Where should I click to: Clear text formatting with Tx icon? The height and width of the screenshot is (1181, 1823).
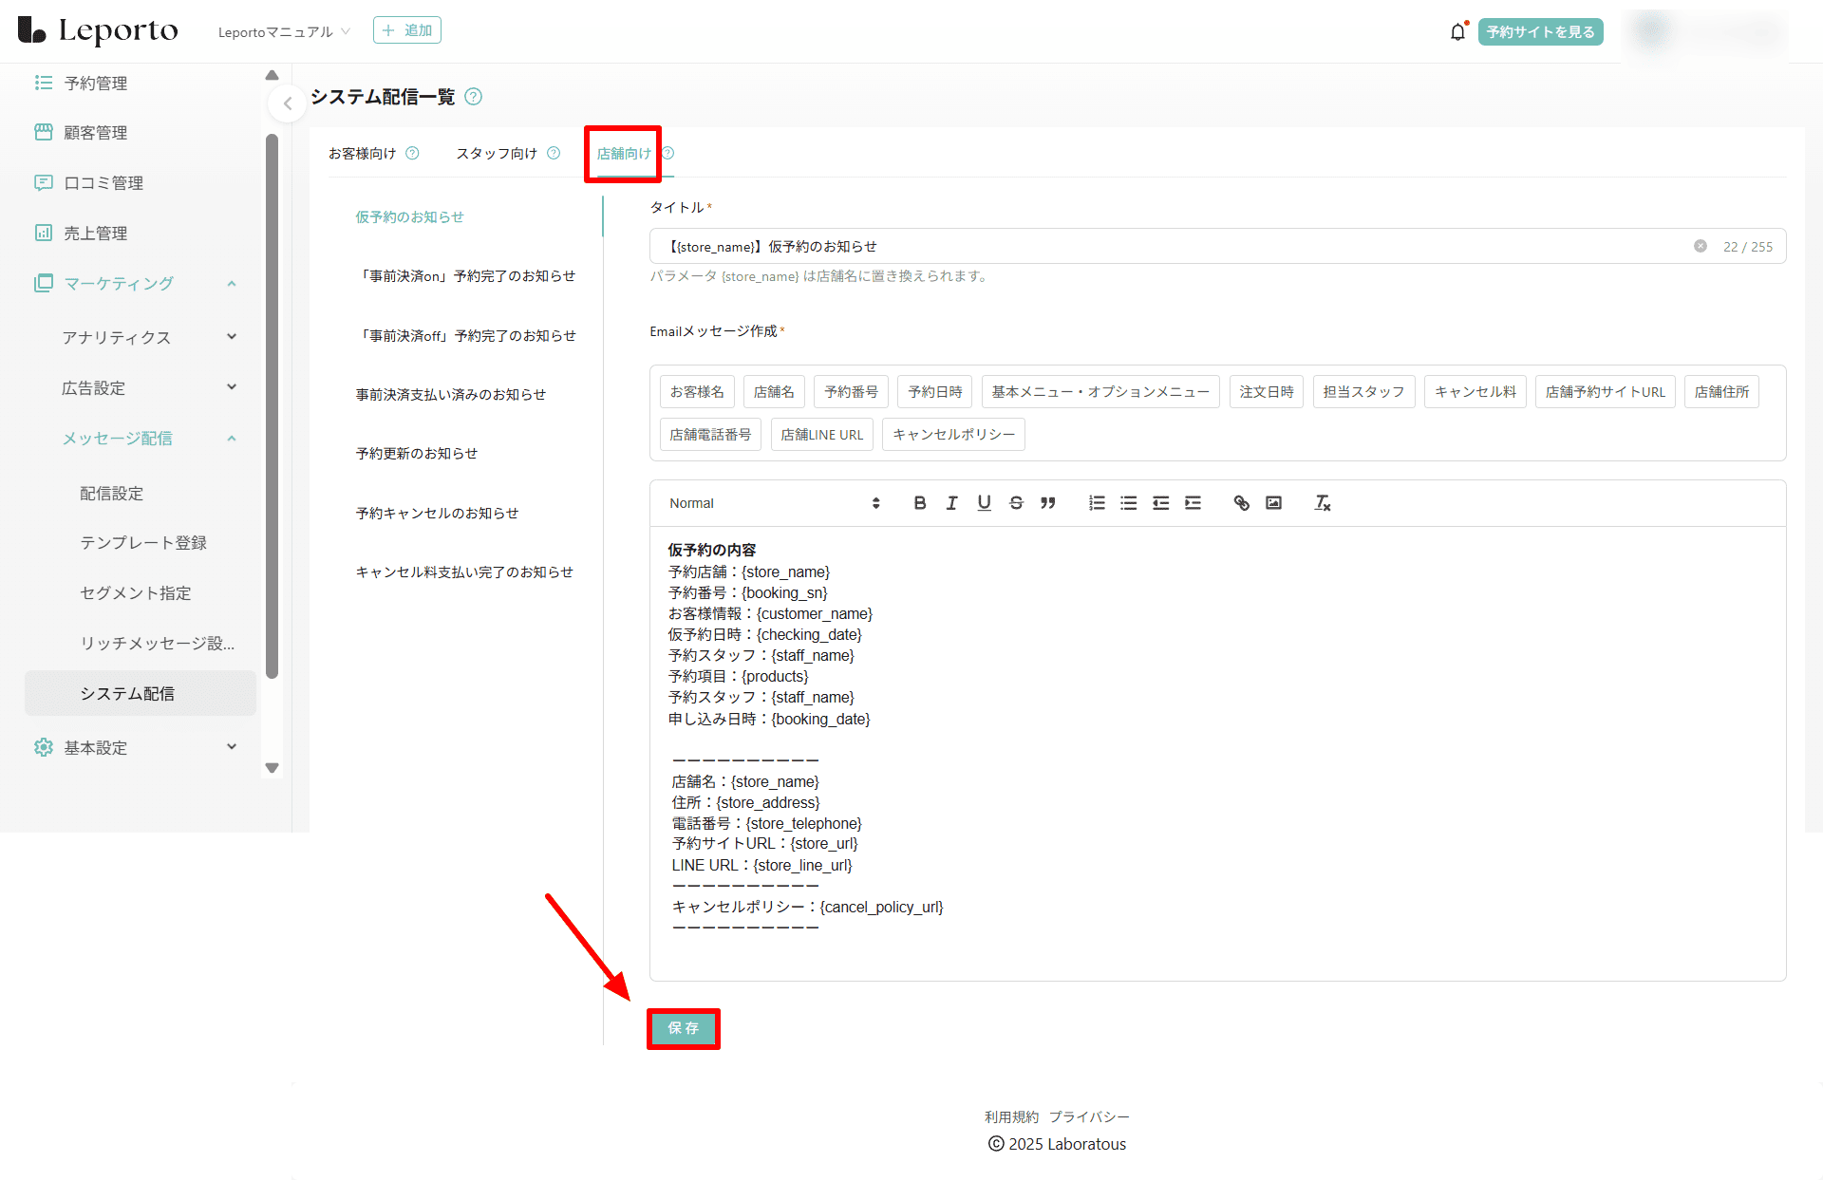1322,503
